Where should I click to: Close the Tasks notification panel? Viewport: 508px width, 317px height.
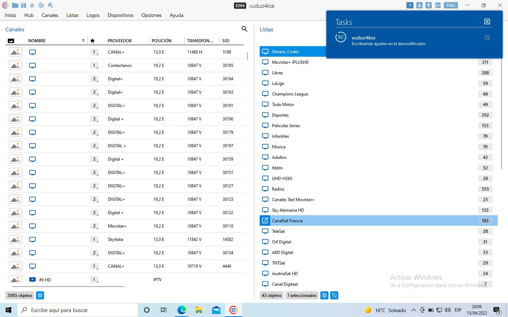(x=487, y=21)
